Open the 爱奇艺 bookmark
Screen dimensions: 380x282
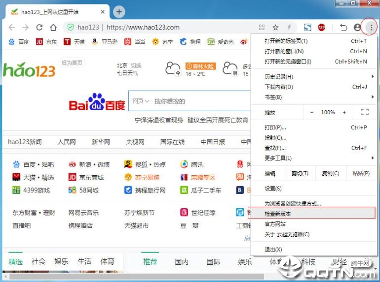[221, 42]
